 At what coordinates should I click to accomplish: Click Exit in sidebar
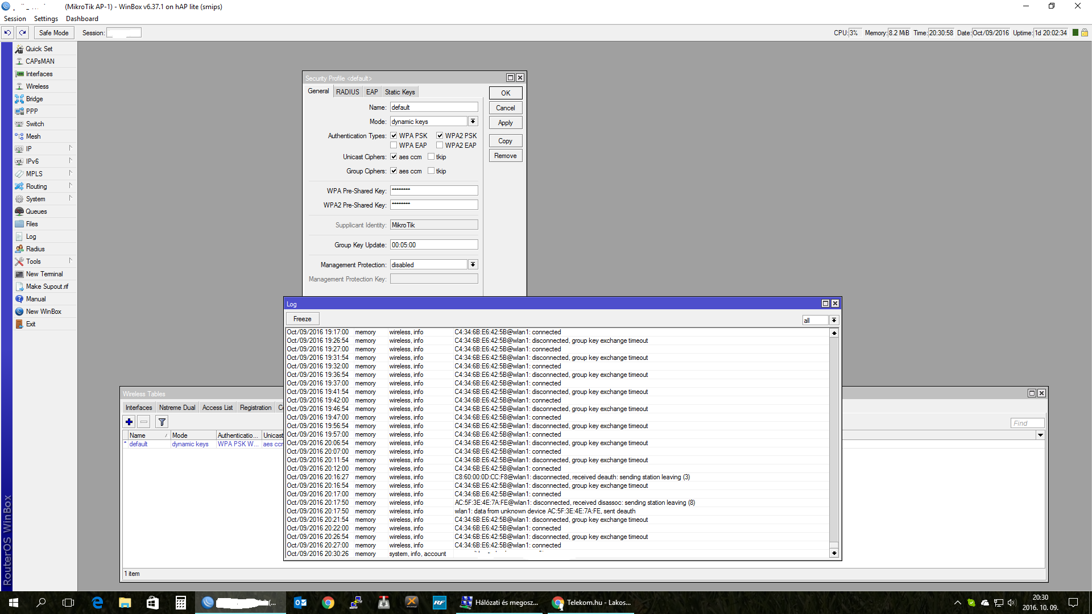[45, 324]
